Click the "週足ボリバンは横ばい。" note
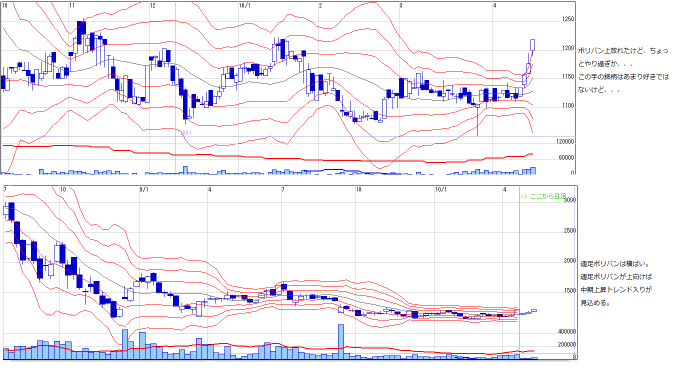Image resolution: width=683 pixels, height=384 pixels. click(616, 264)
